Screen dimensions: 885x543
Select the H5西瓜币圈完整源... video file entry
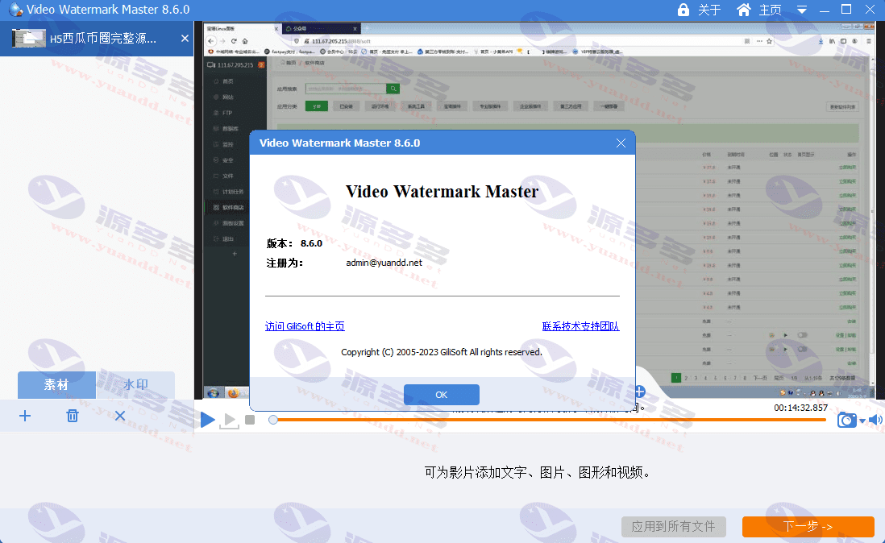click(x=97, y=39)
